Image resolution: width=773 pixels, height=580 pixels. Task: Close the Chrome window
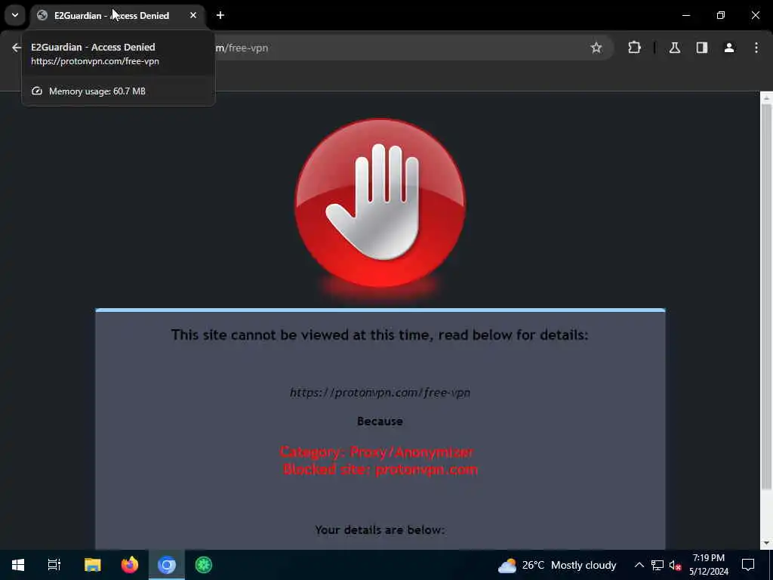coord(755,15)
